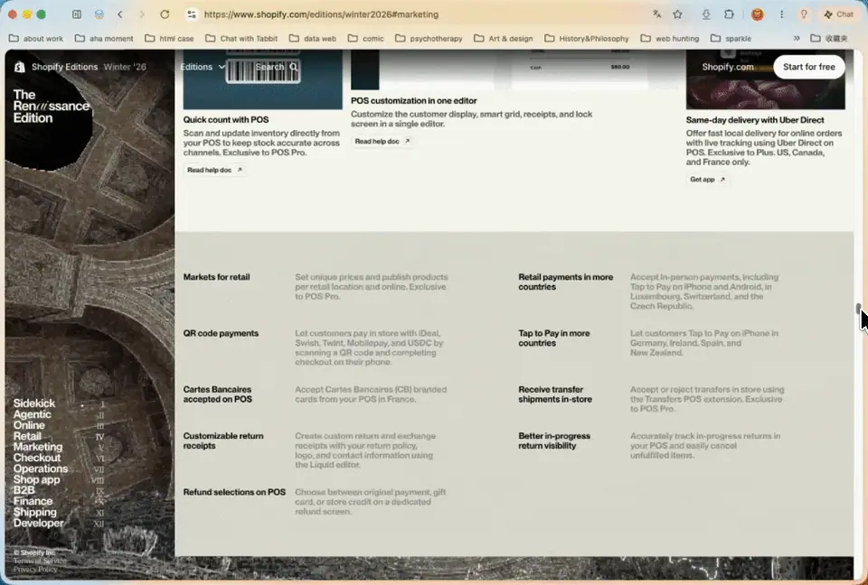
Task: Click the Markets for retail heading
Action: [216, 277]
